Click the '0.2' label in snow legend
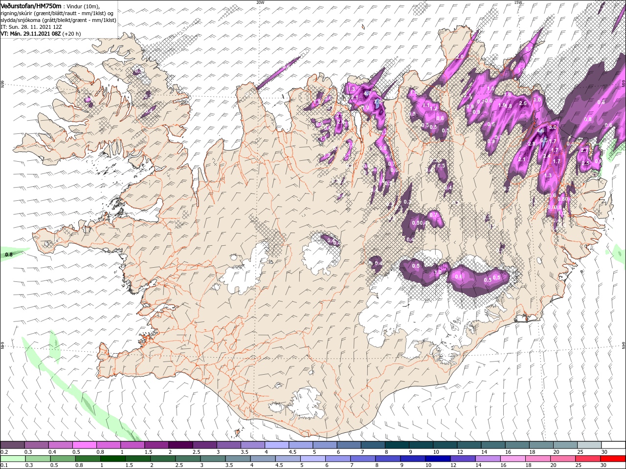 [x=4, y=452]
